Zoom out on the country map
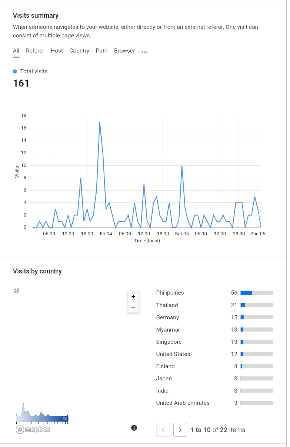Image resolution: width=290 pixels, height=447 pixels. point(133,307)
